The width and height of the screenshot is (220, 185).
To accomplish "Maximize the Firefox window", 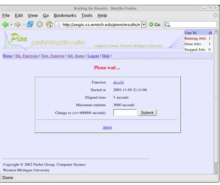I will [x=210, y=8].
